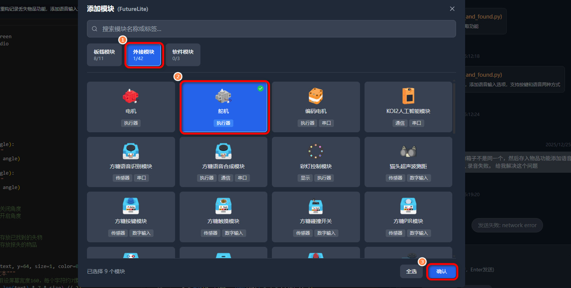Select the 方糖语音识别模块 icon
Screen dimensions: 571x288
coord(131,151)
